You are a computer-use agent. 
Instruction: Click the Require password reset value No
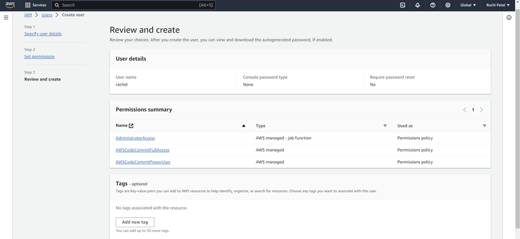[373, 85]
